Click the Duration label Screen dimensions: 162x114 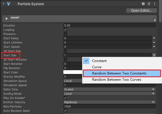9,25
